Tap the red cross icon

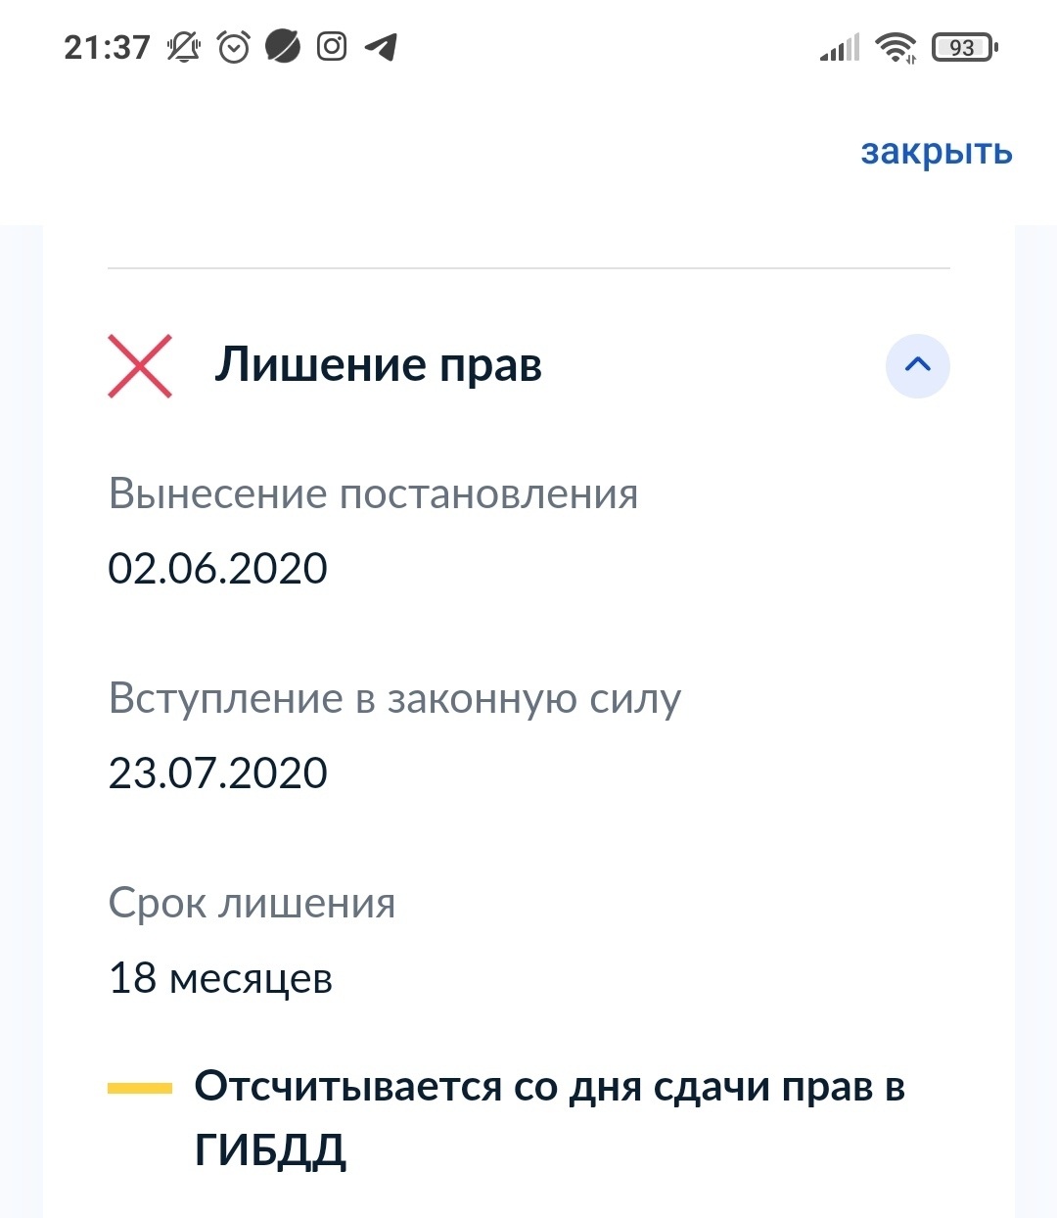pos(140,366)
